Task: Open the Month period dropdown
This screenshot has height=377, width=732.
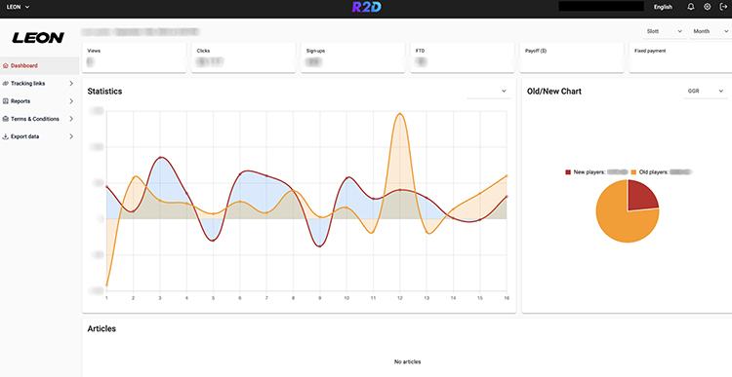Action: (711, 31)
